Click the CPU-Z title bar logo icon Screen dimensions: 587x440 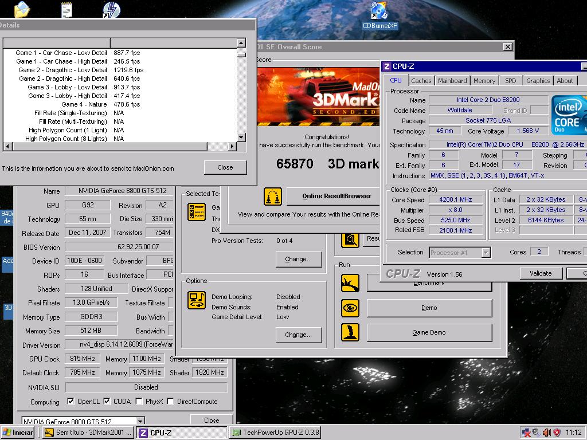[x=387, y=66]
